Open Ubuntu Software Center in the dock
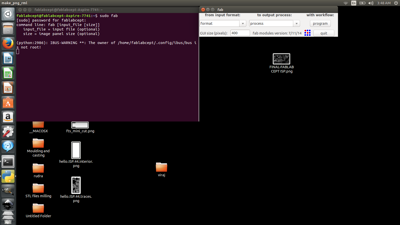This screenshot has height=225, width=400. pyautogui.click(x=8, y=102)
